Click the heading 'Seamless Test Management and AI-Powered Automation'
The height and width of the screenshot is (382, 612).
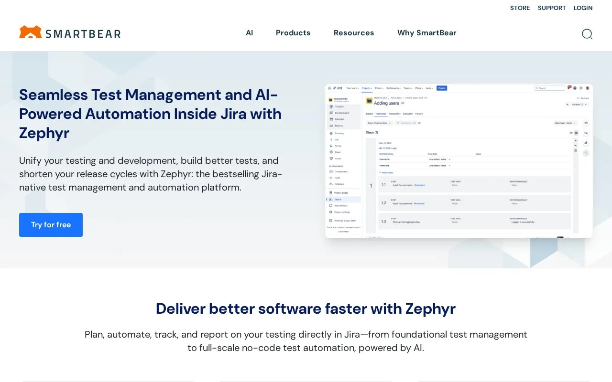pyautogui.click(x=150, y=114)
